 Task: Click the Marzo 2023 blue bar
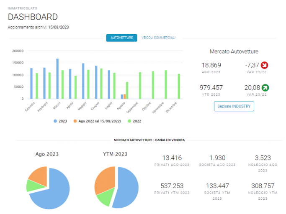tap(57, 79)
